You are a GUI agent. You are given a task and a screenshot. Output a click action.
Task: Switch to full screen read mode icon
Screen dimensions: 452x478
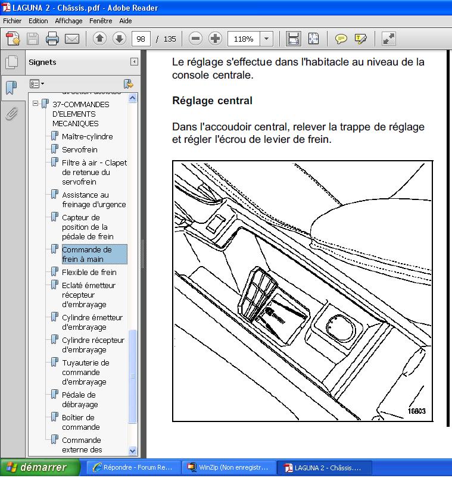tap(388, 39)
